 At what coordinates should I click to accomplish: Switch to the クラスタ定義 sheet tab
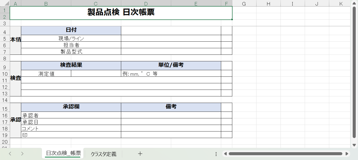[x=104, y=154]
